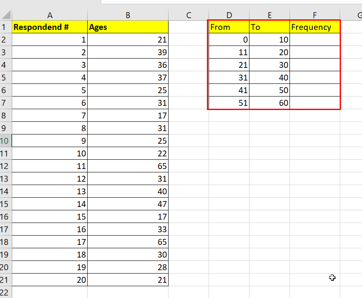Click To cell containing 10
The height and width of the screenshot is (298, 362).
click(269, 40)
